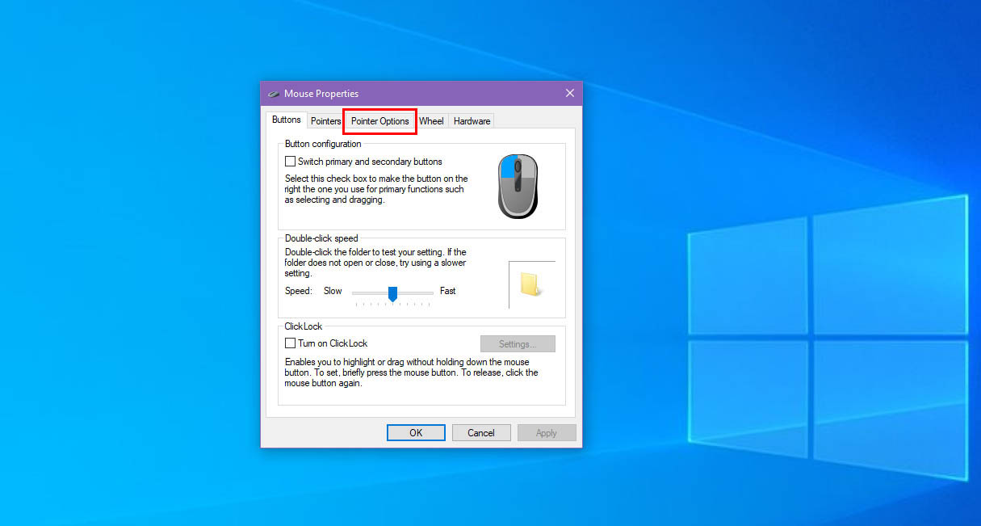The image size is (981, 526).
Task: Click the mouse illustration with highlighted left button
Action: pos(518,187)
